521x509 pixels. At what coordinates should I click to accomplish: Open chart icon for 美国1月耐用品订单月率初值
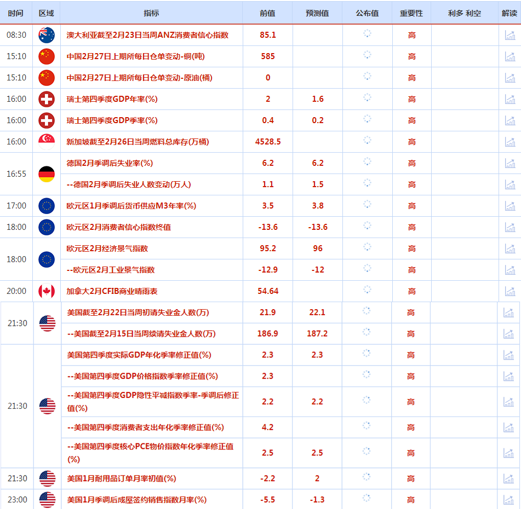coord(508,478)
